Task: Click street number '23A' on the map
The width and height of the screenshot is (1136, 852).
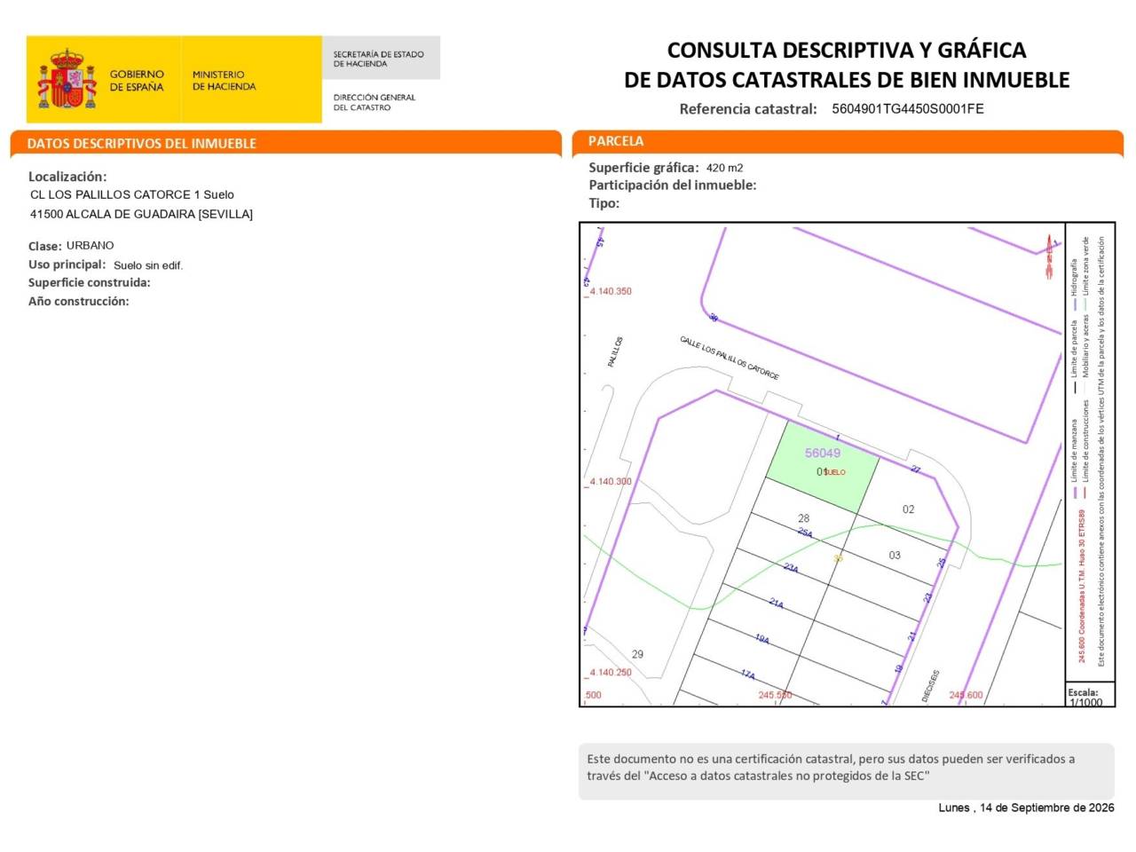Action: point(791,567)
